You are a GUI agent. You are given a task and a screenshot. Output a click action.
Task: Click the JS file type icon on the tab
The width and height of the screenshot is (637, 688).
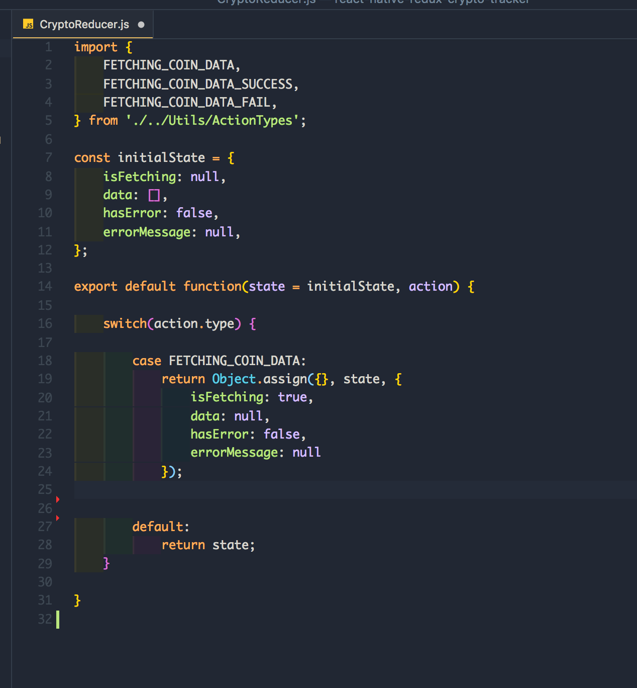[29, 24]
